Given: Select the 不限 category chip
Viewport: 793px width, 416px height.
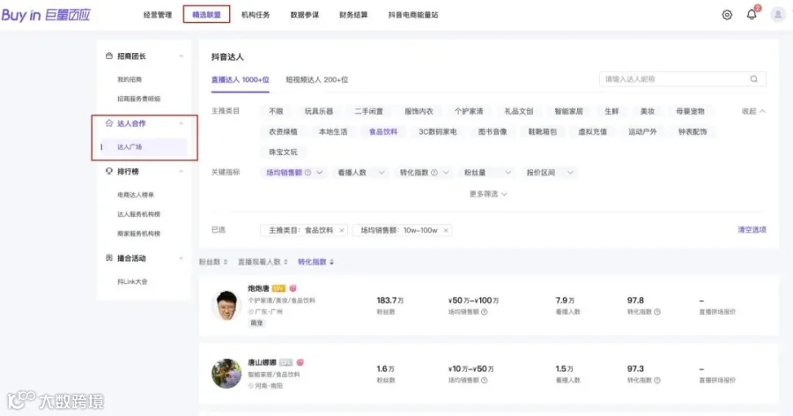Looking at the screenshot, I should [x=276, y=111].
